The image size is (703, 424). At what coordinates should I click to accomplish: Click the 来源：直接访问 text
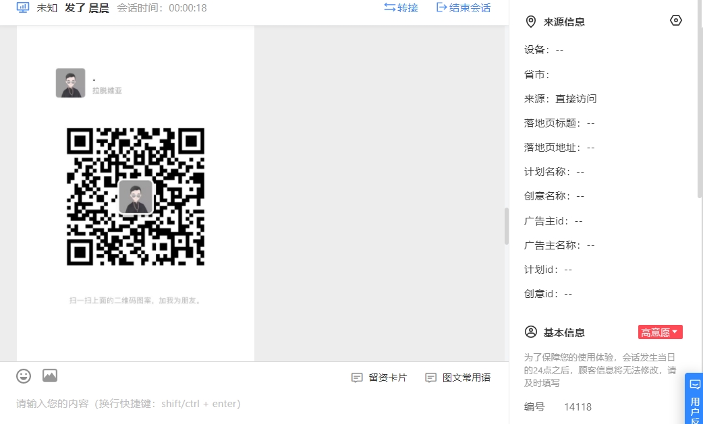pyautogui.click(x=561, y=99)
